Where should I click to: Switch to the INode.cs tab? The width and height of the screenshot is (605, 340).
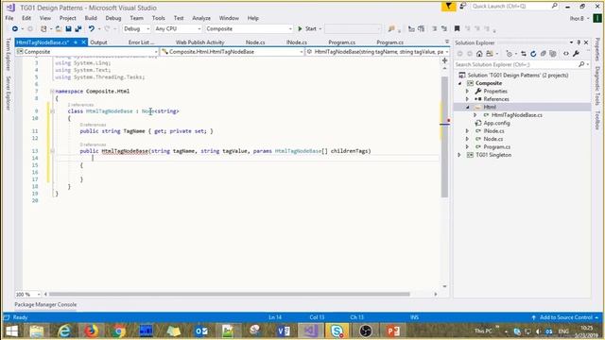pyautogui.click(x=296, y=42)
